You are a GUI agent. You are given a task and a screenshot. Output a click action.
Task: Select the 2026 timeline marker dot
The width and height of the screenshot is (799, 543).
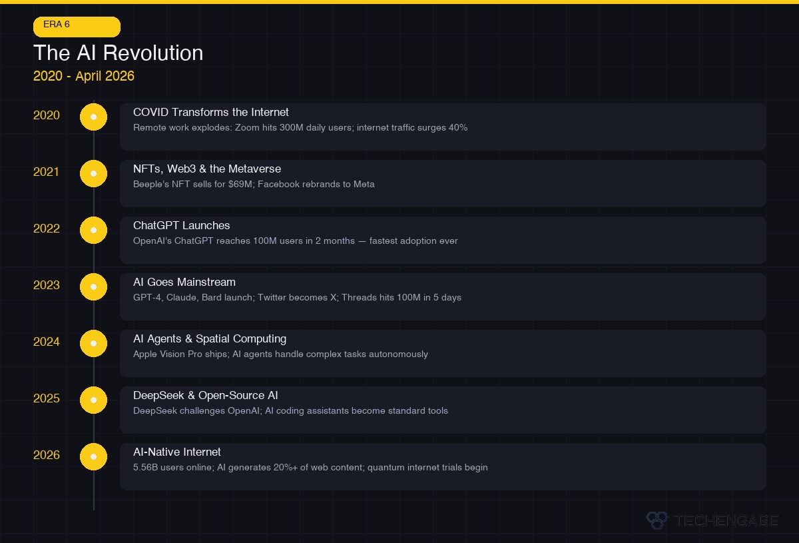coord(93,456)
